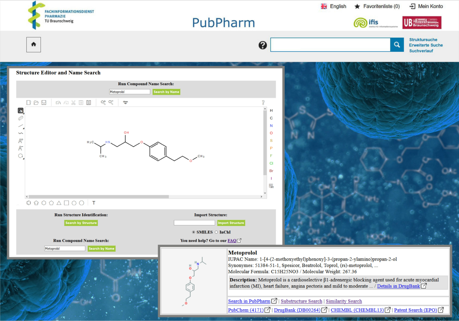Insert the benzene ring template
The image size is (459, 321).
point(29,203)
